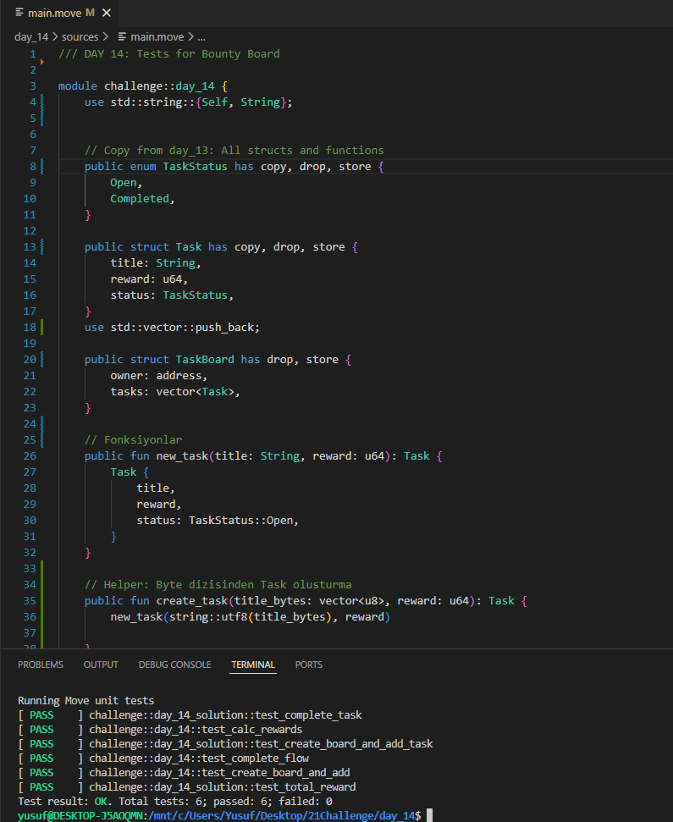Switch to the PORTS panel tab
Image resolution: width=673 pixels, height=822 pixels.
pos(308,665)
